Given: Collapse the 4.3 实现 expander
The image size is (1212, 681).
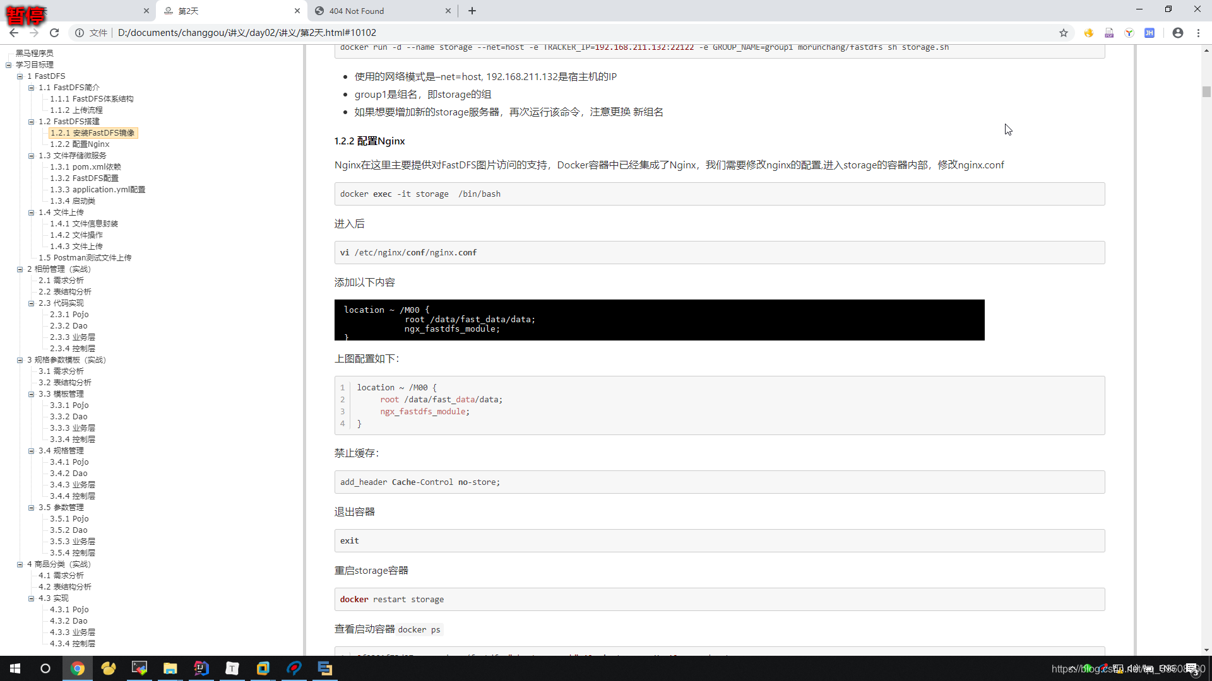Looking at the screenshot, I should coord(31,598).
